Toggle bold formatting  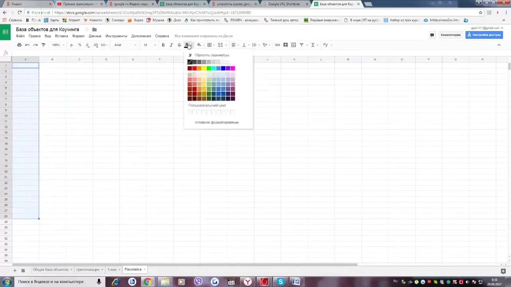163,45
